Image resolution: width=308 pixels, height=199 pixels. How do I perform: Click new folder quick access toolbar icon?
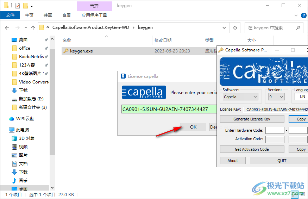[25, 6]
